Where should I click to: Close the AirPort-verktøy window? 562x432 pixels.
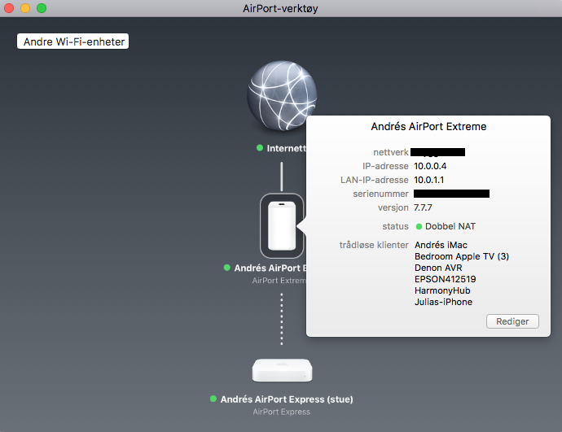pyautogui.click(x=9, y=8)
